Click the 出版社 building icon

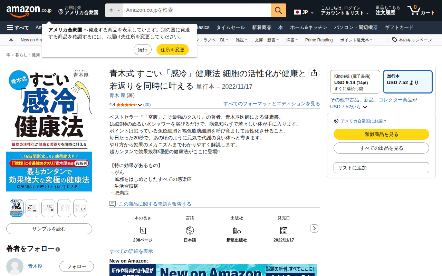(237, 230)
